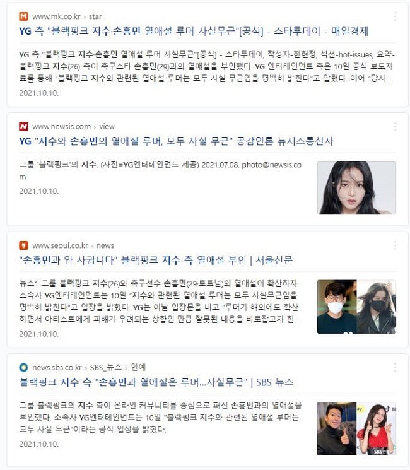Open more options for newsis.com result
The height and width of the screenshot is (470, 410).
395,127
